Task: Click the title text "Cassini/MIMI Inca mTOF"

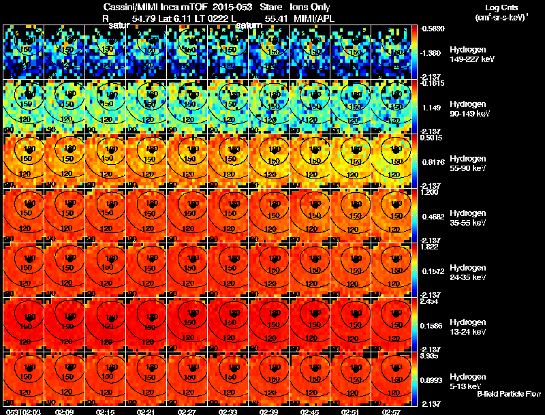Action: (155, 7)
